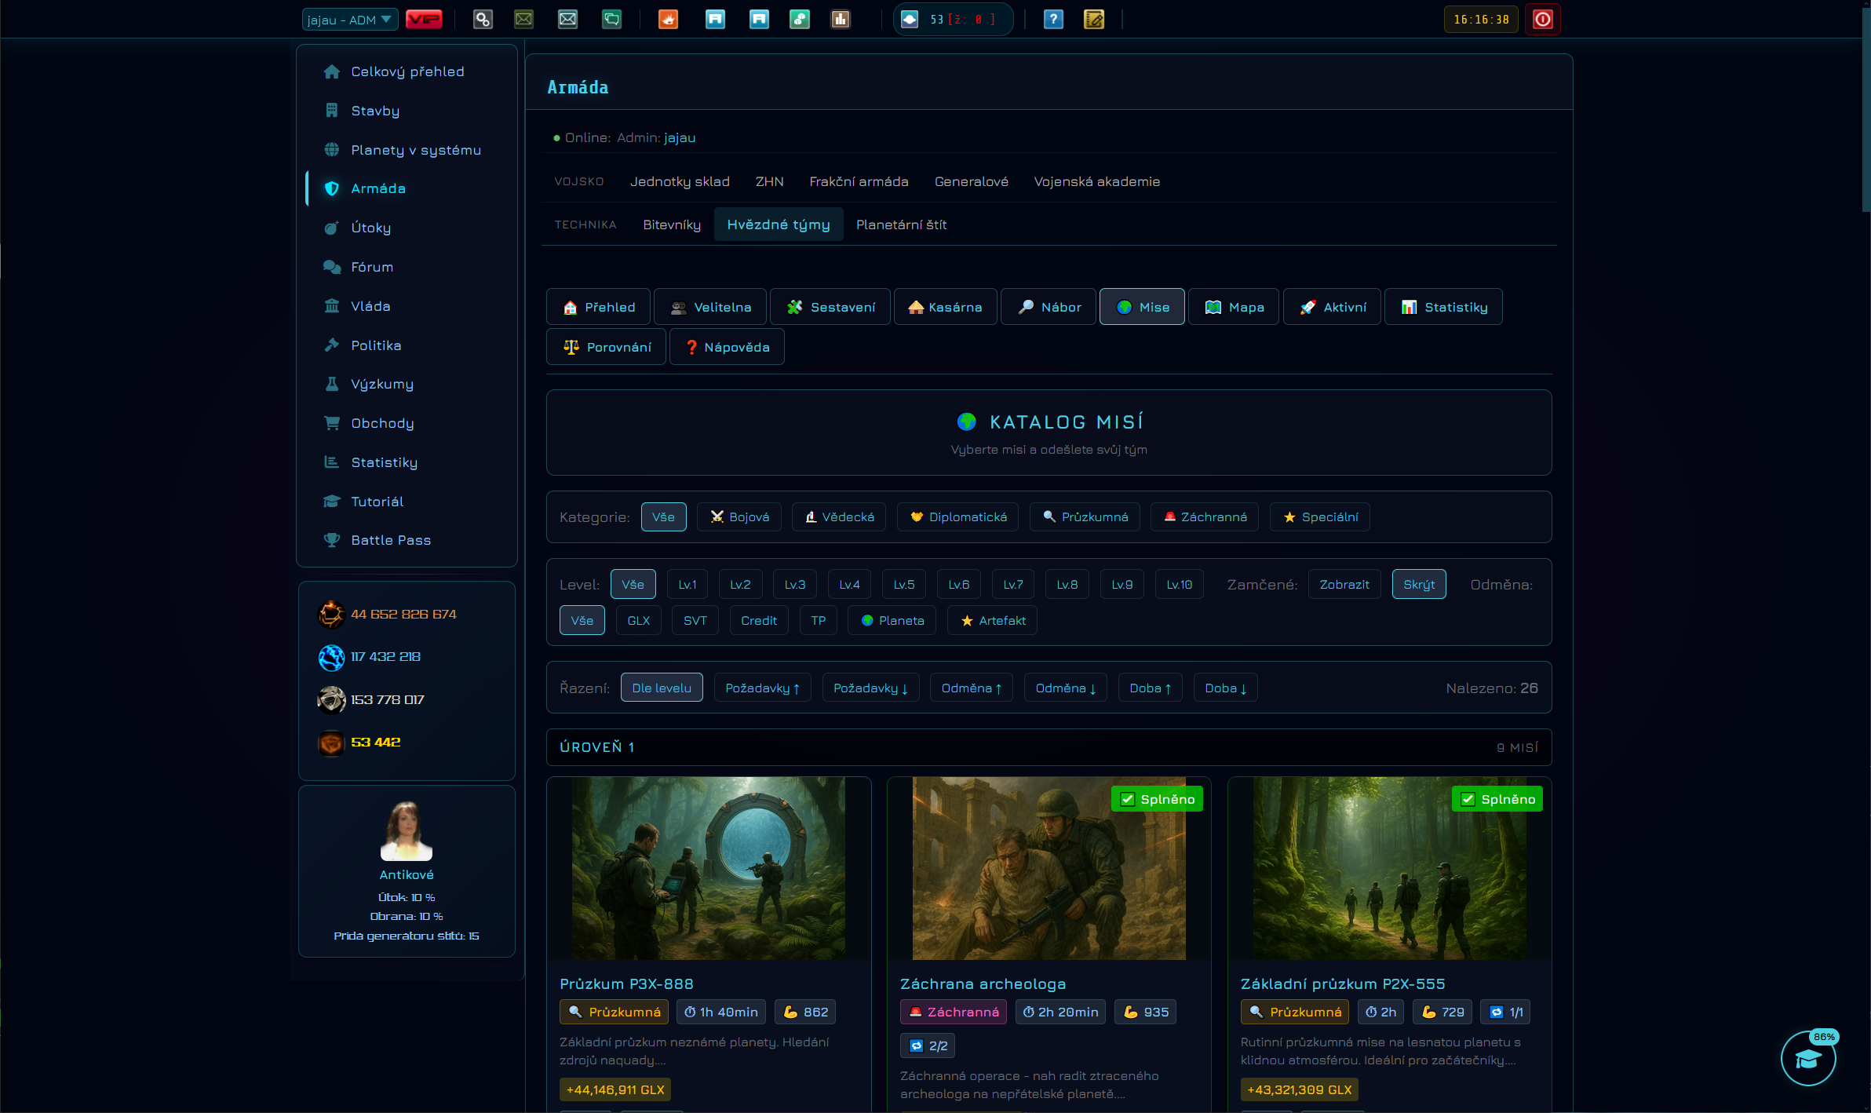Click the brown bar chart icon in the top bar
1871x1113 pixels.
(x=841, y=20)
